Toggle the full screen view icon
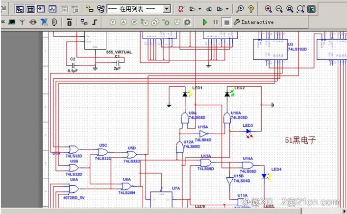This screenshot has width=347, height=214. tap(311, 9)
